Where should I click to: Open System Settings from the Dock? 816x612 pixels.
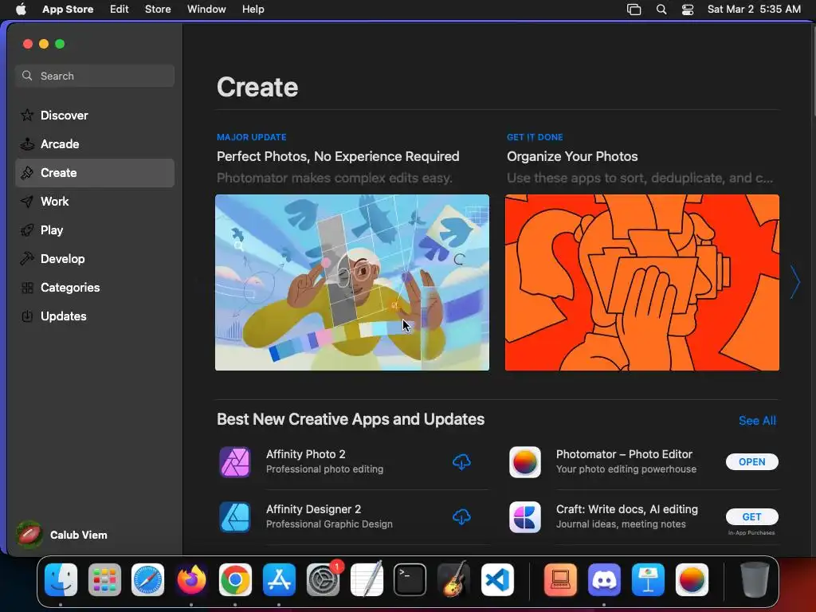(x=324, y=580)
